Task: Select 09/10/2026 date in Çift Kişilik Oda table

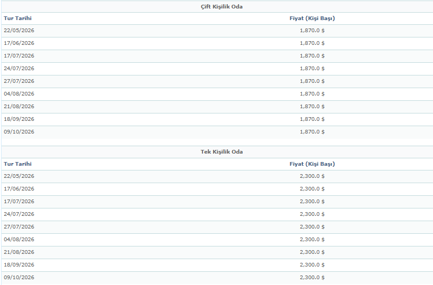Action: point(19,132)
